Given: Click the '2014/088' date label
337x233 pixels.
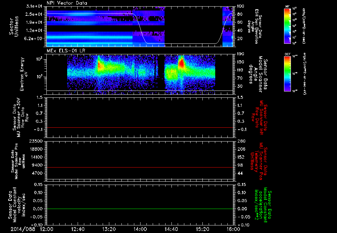Looking at the screenshot, I should [x=23, y=229].
